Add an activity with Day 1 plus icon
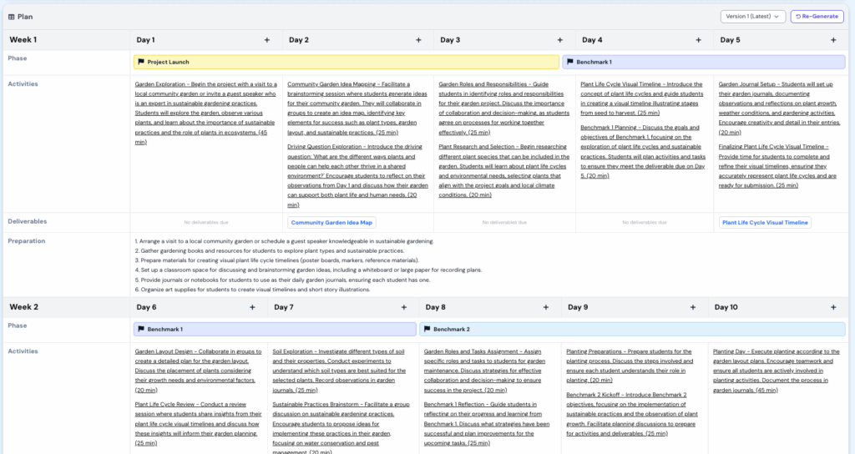855x454 pixels. [x=266, y=40]
